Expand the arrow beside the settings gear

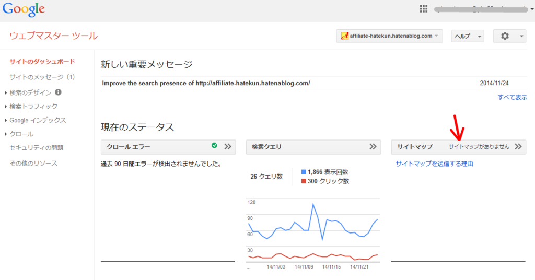(x=521, y=36)
